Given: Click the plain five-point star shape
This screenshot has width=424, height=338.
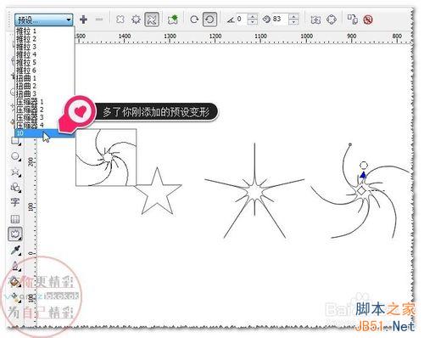Looking at the screenshot, I should pos(158,192).
